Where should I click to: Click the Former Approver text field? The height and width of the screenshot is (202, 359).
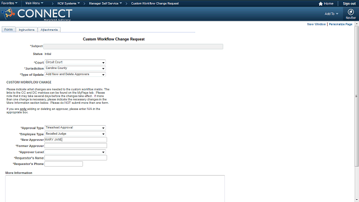click(x=76, y=146)
